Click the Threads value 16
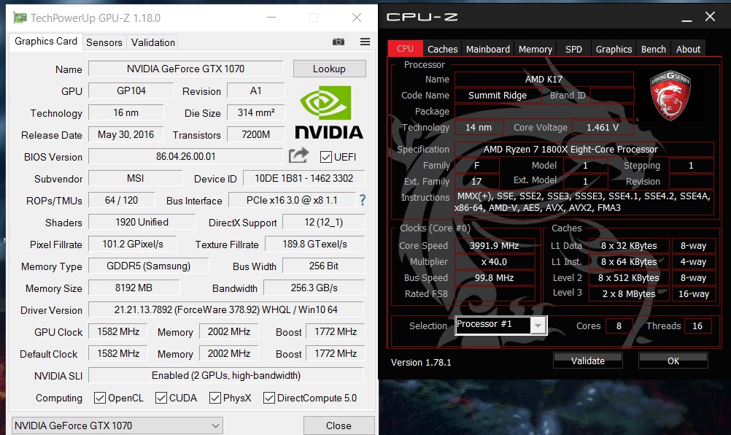This screenshot has height=435, width=731. click(697, 326)
